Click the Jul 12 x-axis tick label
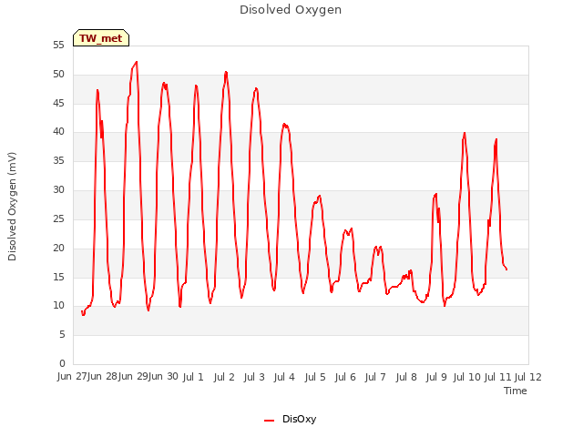 coord(528,377)
